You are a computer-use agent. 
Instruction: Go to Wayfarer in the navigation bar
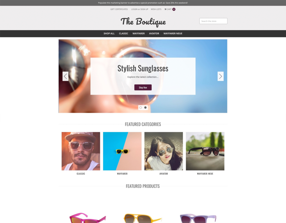tap(138, 33)
